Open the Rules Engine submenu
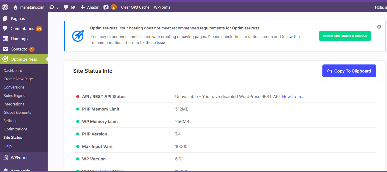 click(x=14, y=95)
